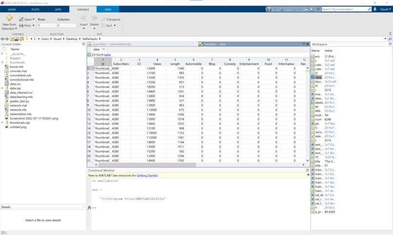
Task: Click the Search Documentation field
Action: [344, 9]
